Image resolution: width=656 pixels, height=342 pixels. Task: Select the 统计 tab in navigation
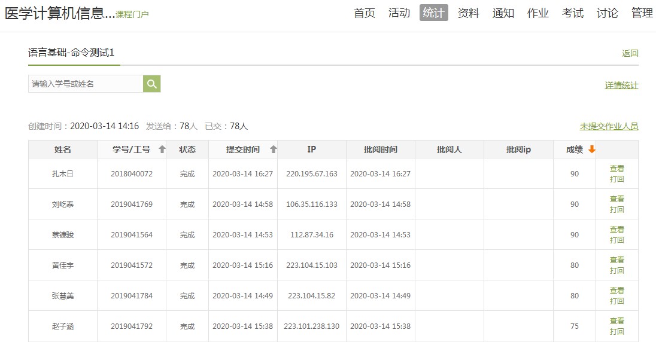434,13
